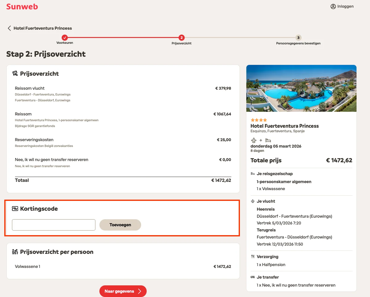Click the flight-plus-hotel pictograms under the star rating
370x297 pixels.
(260, 140)
